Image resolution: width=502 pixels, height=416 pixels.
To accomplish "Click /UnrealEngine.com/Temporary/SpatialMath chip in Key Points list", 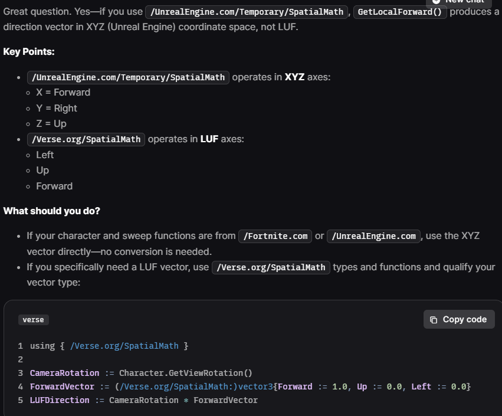I will pos(128,77).
